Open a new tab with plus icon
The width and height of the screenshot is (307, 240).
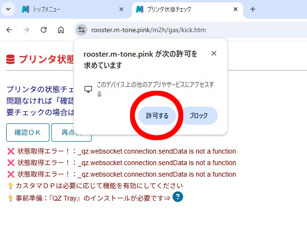coord(253,9)
